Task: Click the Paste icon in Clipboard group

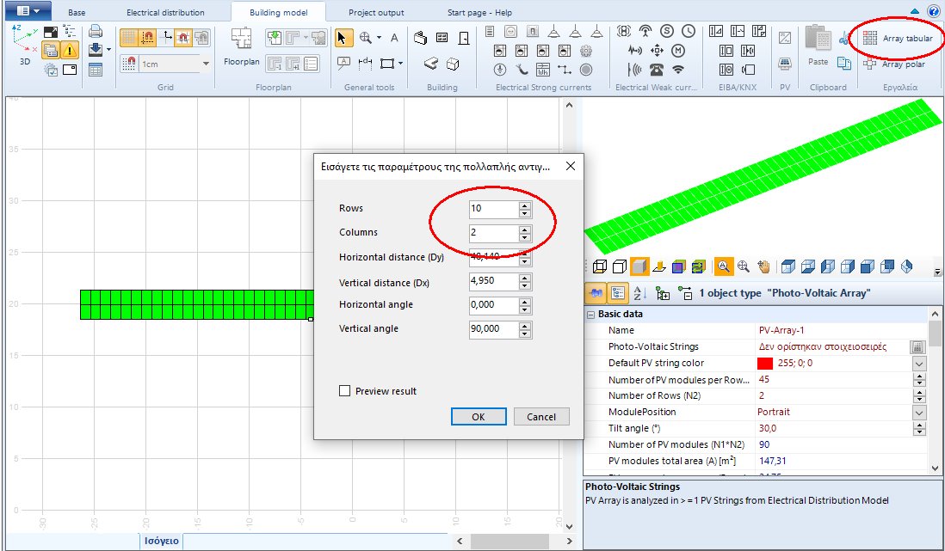Action: (x=818, y=38)
